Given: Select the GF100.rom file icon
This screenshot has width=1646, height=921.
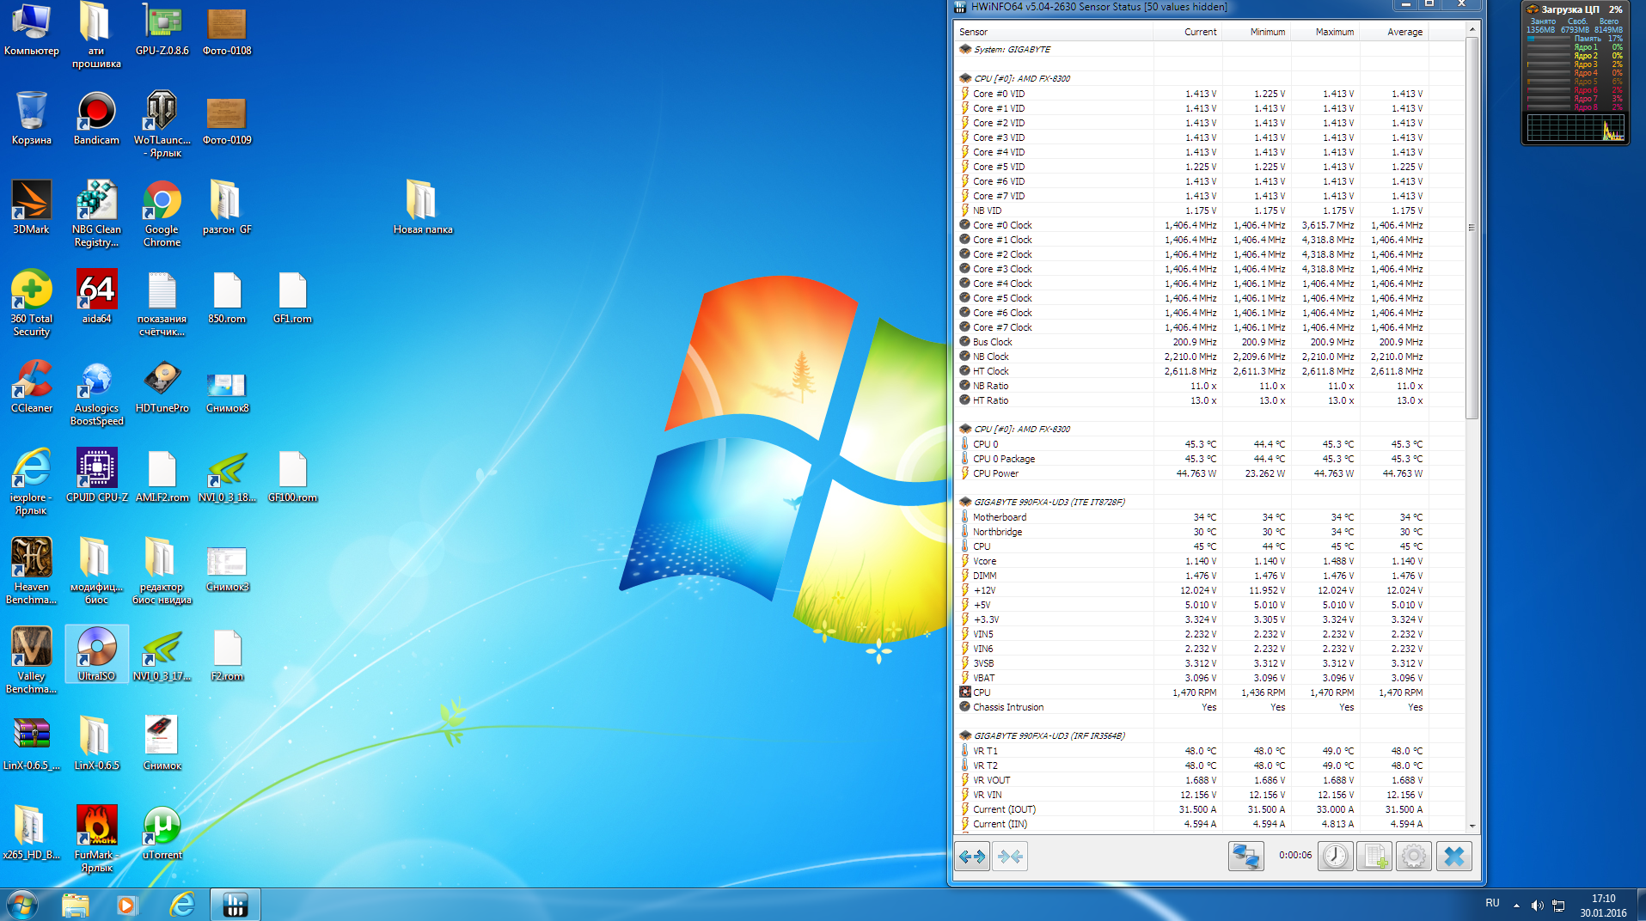Looking at the screenshot, I should 292,476.
